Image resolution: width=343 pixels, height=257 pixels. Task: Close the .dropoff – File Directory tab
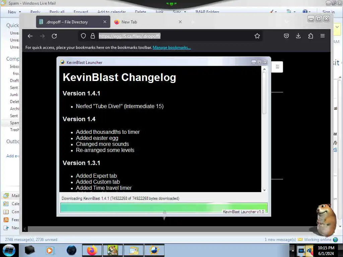105,22
